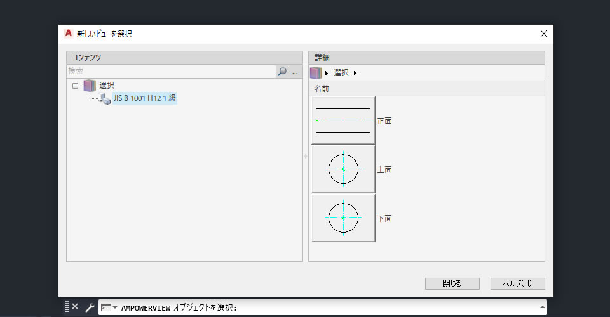Click the 上面 label text

click(x=384, y=169)
